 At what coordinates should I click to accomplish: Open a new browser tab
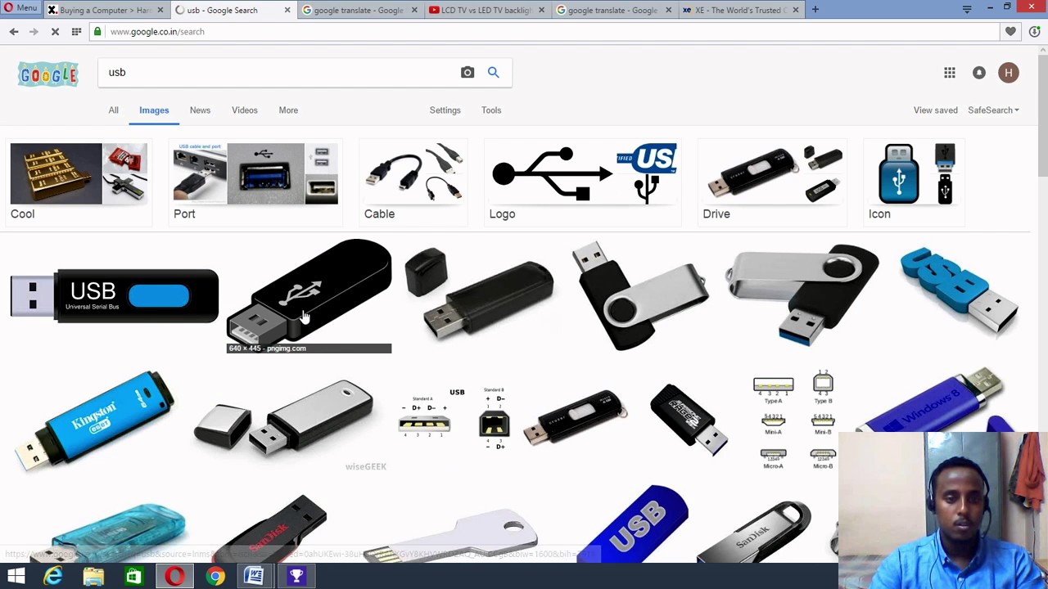point(816,10)
